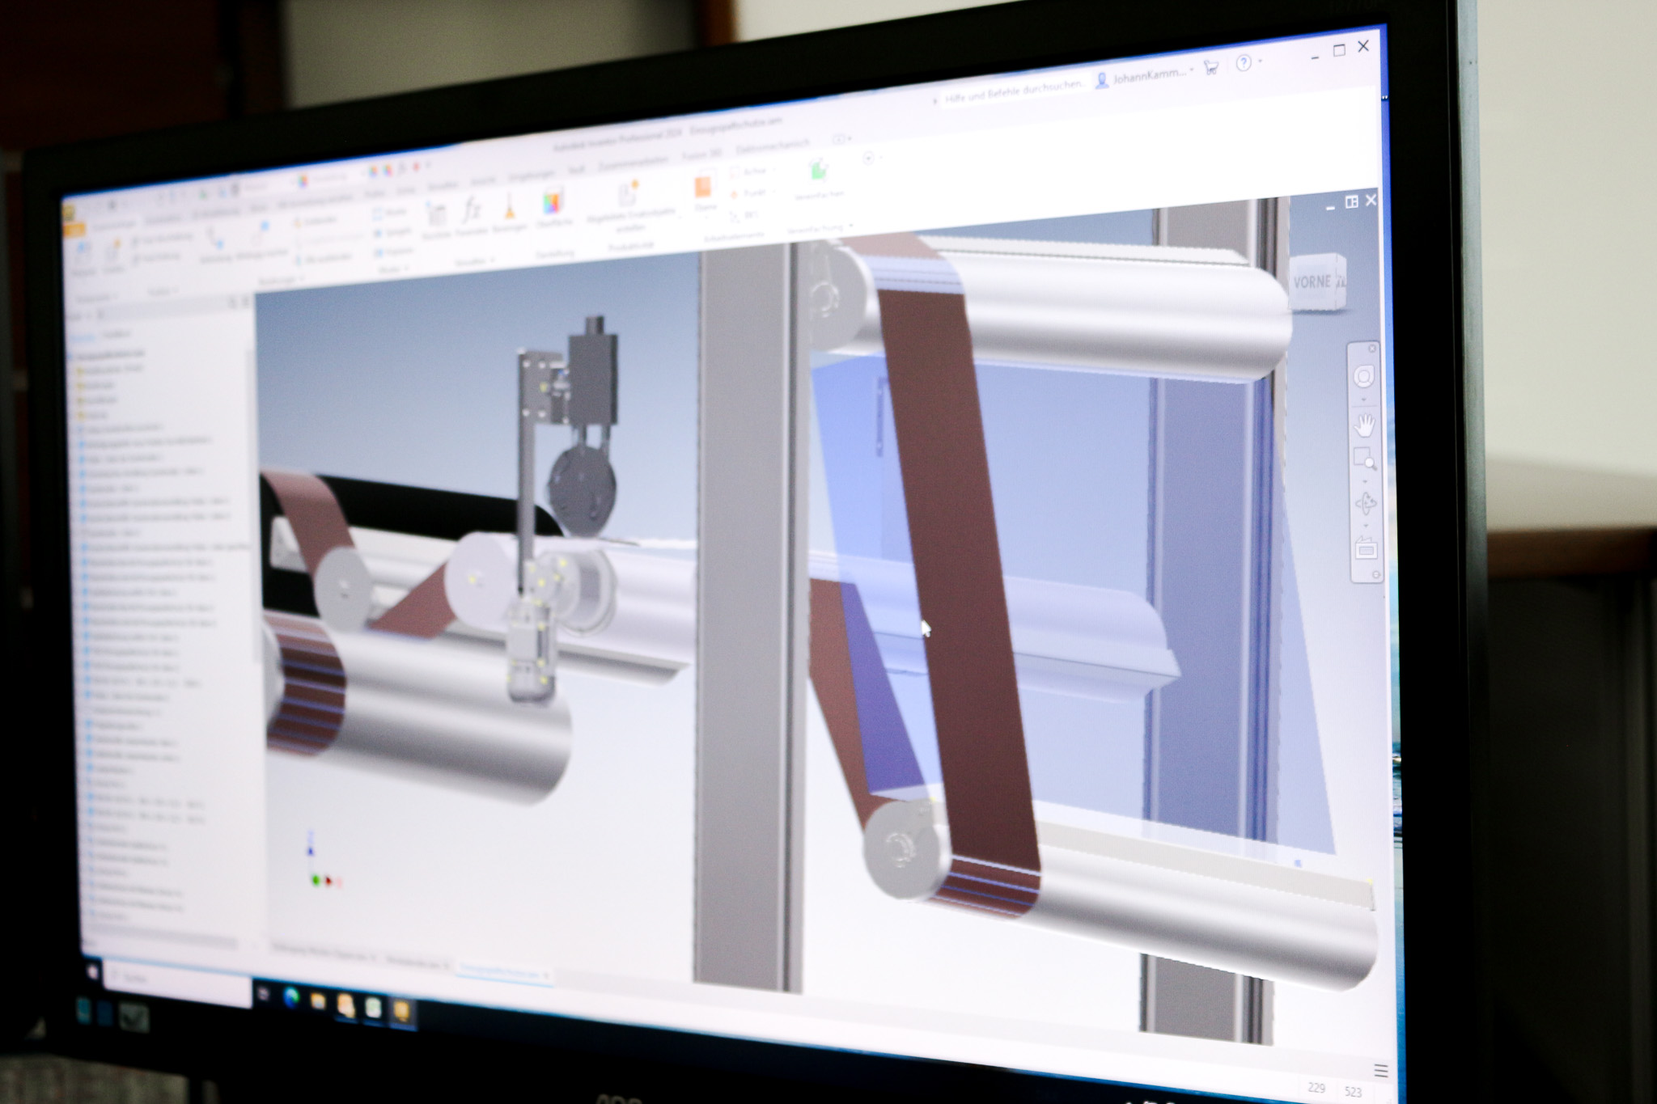Click the Ebene work plane icon
This screenshot has height=1104, width=1657.
click(x=703, y=188)
